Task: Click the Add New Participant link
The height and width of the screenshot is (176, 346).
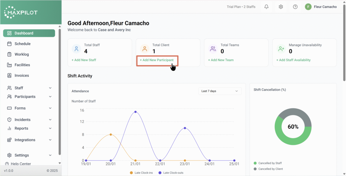Action: pos(157,60)
